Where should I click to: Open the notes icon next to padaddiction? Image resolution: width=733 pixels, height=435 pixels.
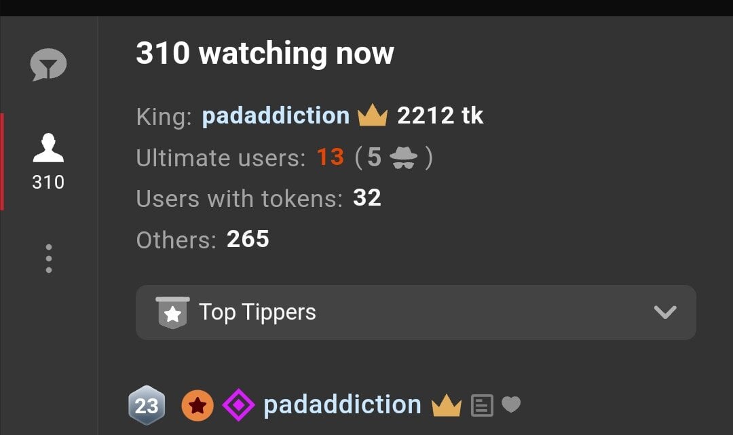click(482, 406)
